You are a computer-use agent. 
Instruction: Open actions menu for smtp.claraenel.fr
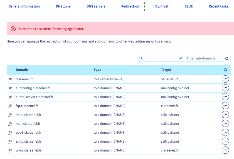pyautogui.click(x=225, y=141)
